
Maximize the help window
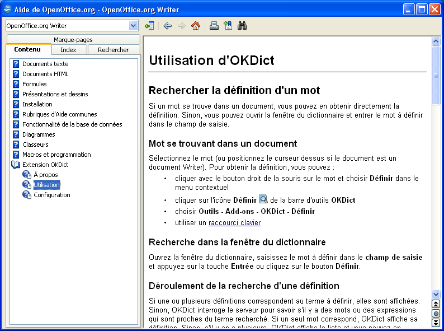pos(422,10)
